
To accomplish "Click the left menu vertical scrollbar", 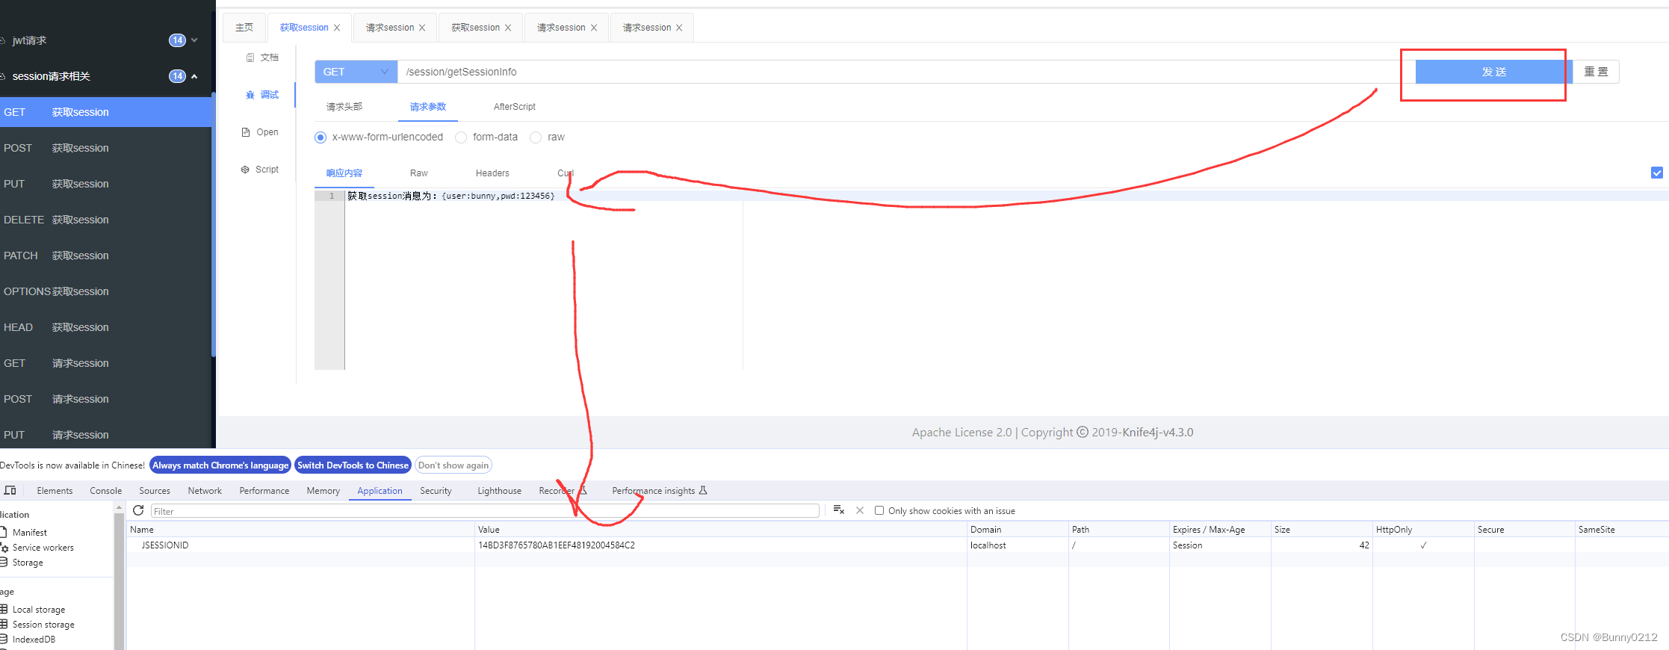I will 213,224.
